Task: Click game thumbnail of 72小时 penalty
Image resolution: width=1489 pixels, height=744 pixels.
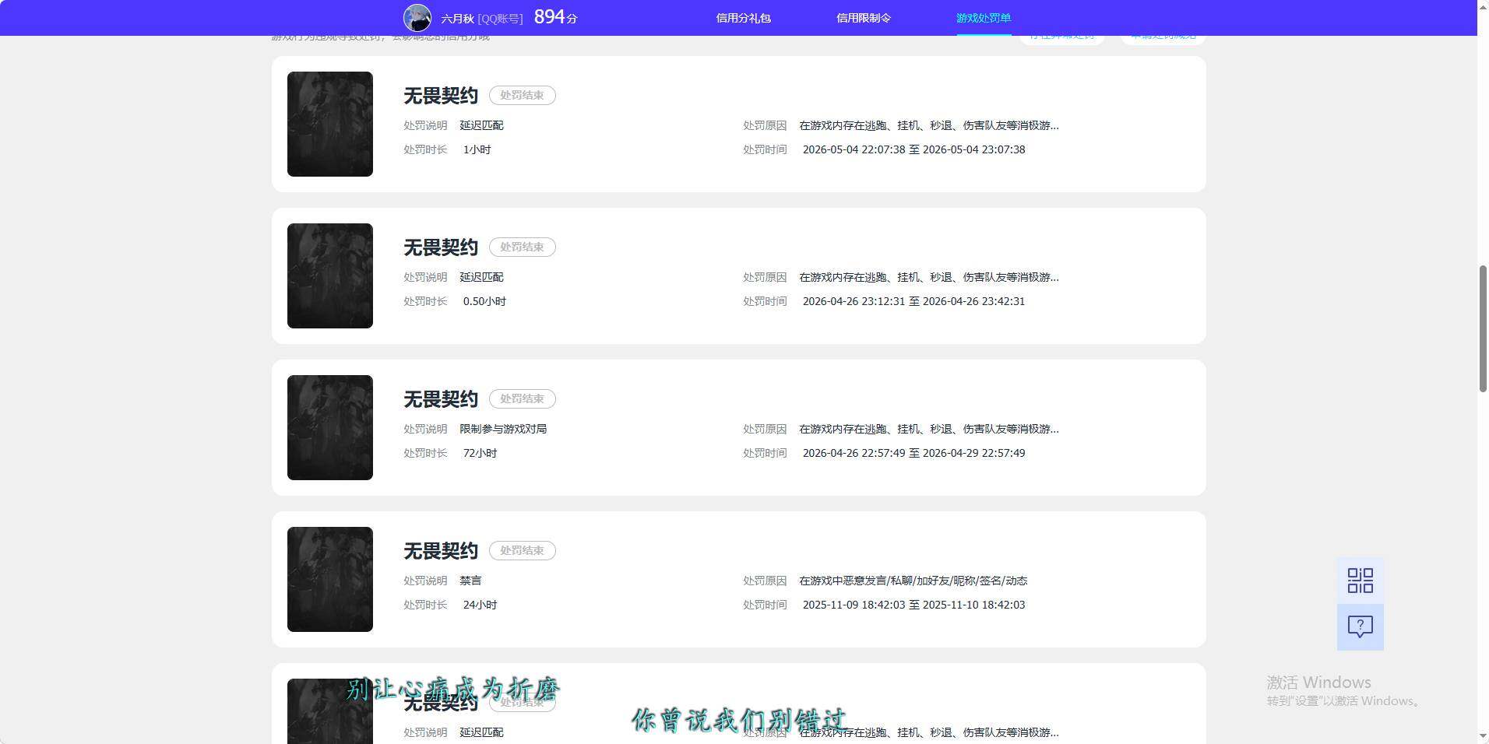Action: (330, 427)
